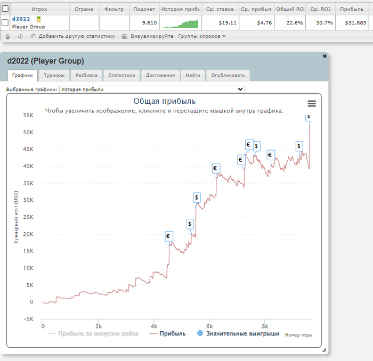The image size is (373, 361).
Task: Open the Найти tab
Action: [193, 75]
